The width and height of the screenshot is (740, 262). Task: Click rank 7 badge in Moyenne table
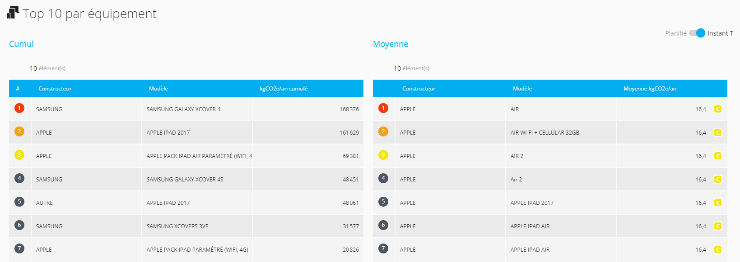point(383,248)
